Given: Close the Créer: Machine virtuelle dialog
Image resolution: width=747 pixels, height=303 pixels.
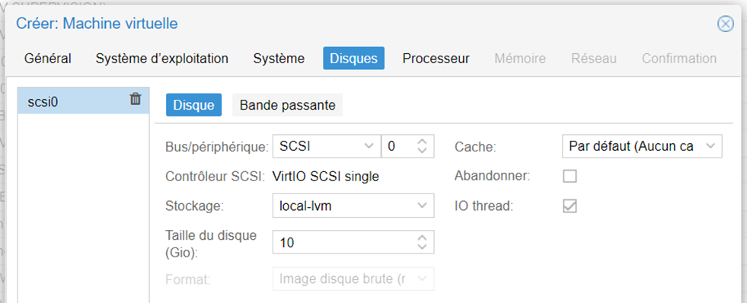Looking at the screenshot, I should pyautogui.click(x=725, y=24).
